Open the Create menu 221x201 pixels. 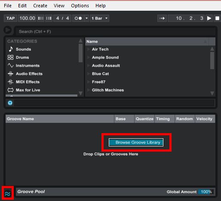coord(40,6)
